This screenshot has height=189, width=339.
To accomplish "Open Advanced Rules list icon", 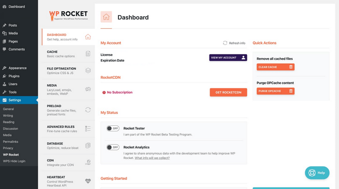I will (x=88, y=129).
